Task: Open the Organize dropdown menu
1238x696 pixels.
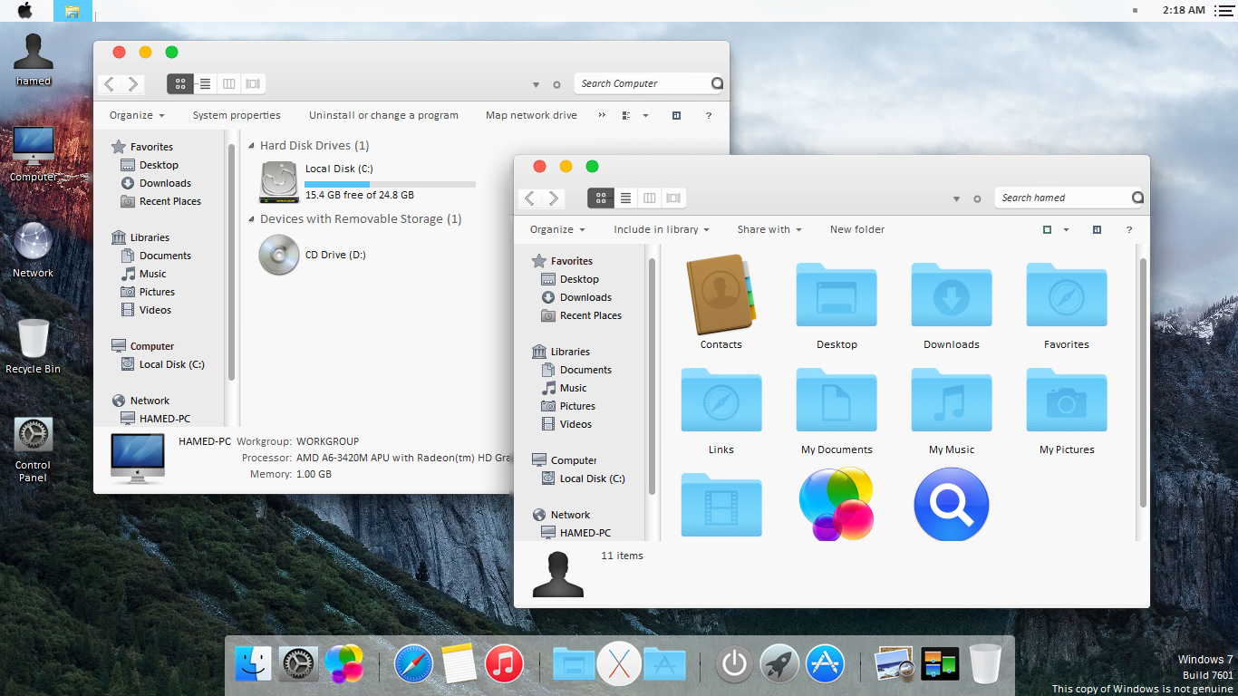Action: pos(556,229)
